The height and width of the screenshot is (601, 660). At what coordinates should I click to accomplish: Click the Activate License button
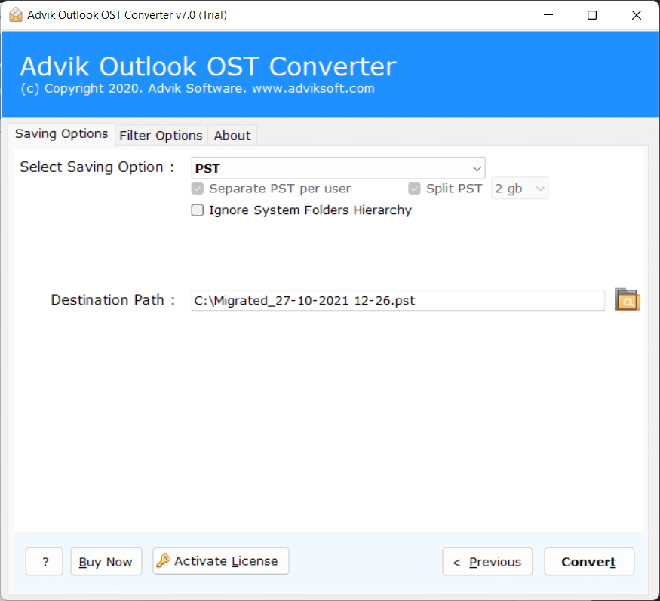tap(221, 561)
